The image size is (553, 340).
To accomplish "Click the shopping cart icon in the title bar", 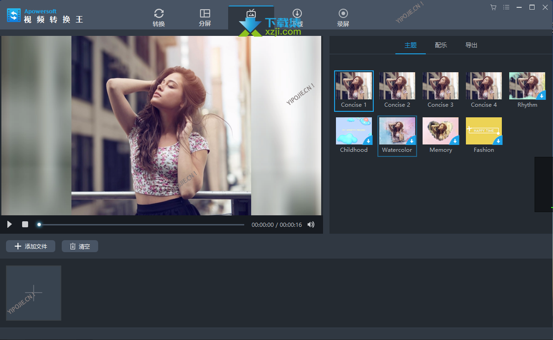I will pos(494,7).
